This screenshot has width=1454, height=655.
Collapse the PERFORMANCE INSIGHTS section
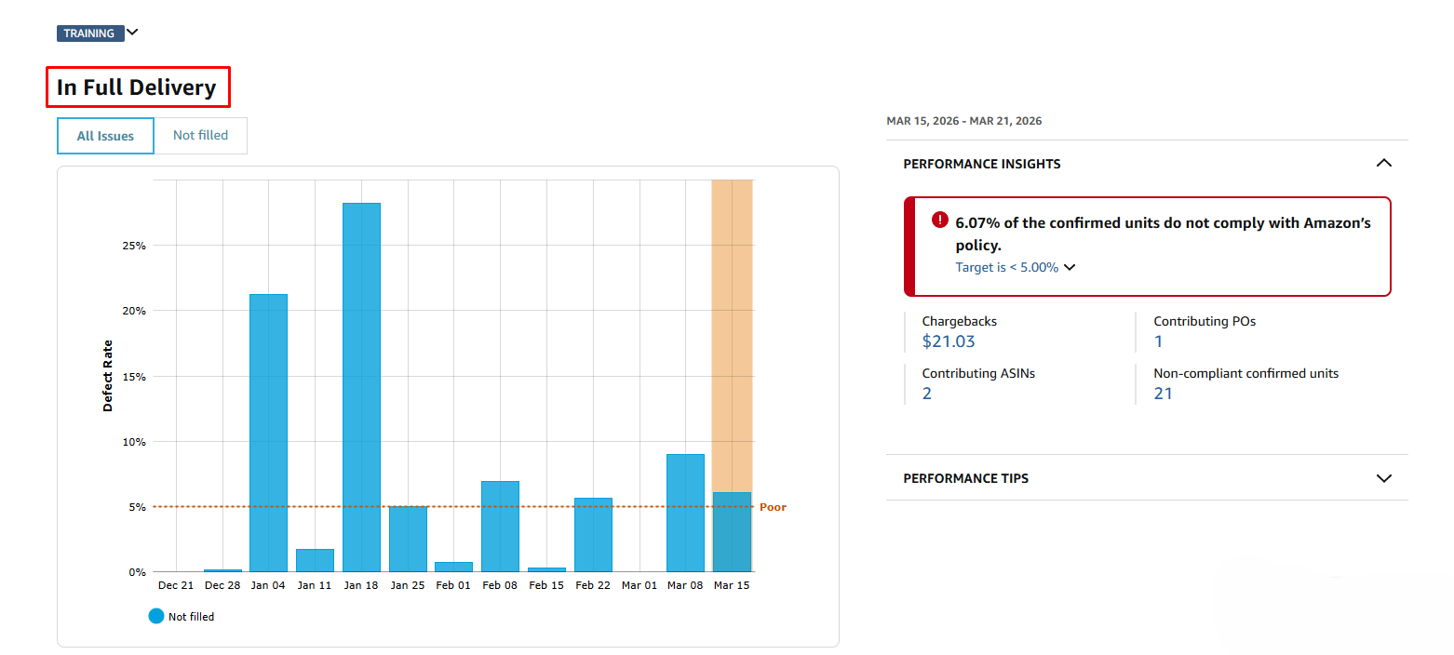[x=1384, y=163]
